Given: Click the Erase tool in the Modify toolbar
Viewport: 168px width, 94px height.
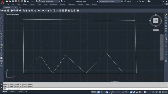Looking at the screenshot, I should [x=166, y=15].
